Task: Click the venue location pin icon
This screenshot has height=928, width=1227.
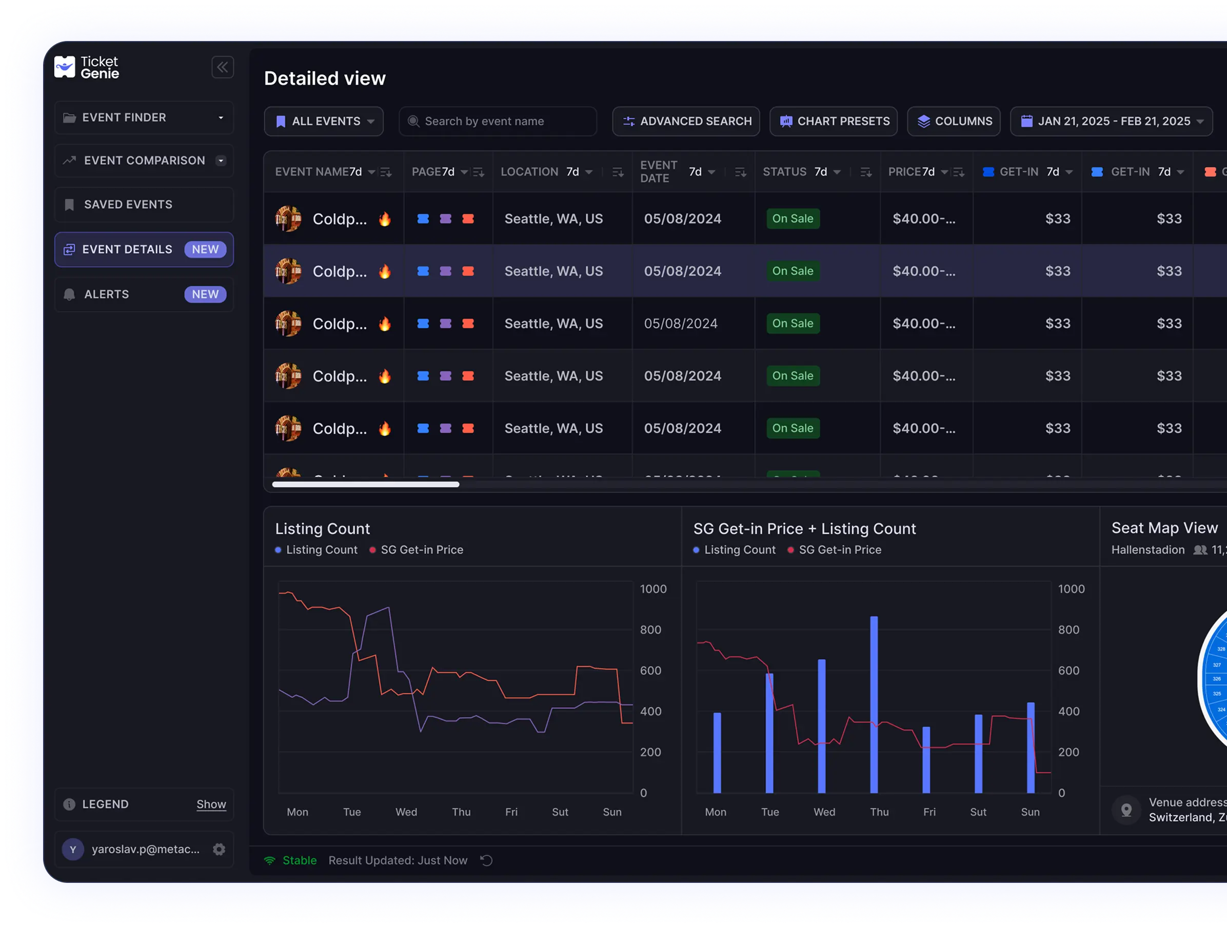Action: pyautogui.click(x=1126, y=810)
